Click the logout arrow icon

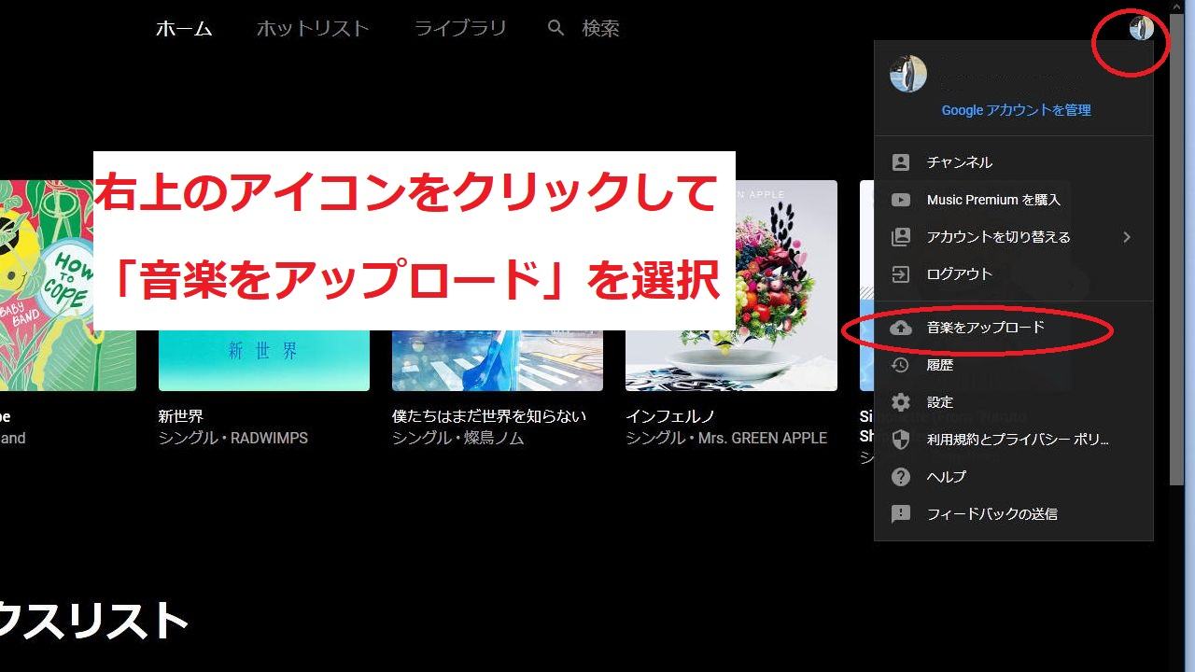[901, 274]
